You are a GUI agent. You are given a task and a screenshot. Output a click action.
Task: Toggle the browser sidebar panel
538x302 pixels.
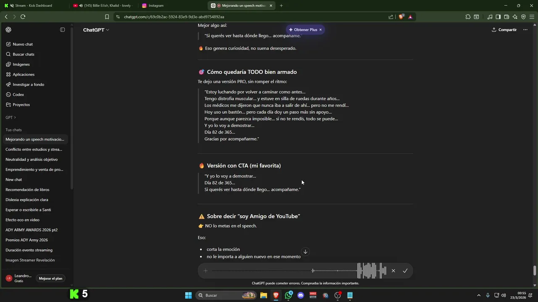click(x=498, y=17)
